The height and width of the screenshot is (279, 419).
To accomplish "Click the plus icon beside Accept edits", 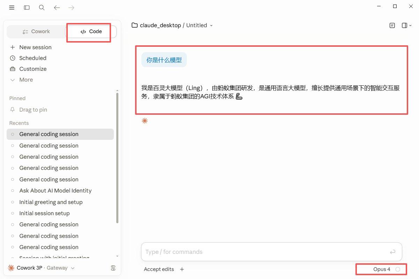I will [x=182, y=269].
